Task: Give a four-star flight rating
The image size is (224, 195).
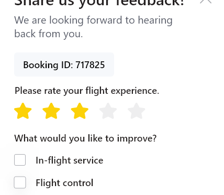Action: coord(108,111)
